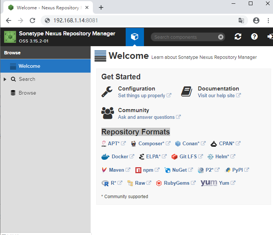This screenshot has height=235, width=273.
Task: Open the Conan* format link
Action: pyautogui.click(x=191, y=144)
